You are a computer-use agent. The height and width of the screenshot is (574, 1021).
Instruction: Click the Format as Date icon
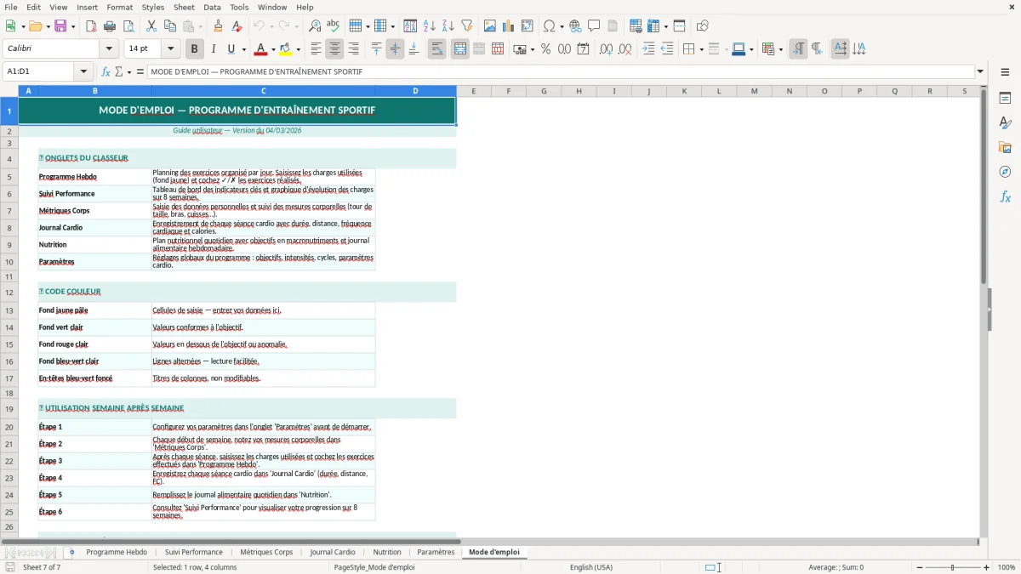(x=583, y=49)
